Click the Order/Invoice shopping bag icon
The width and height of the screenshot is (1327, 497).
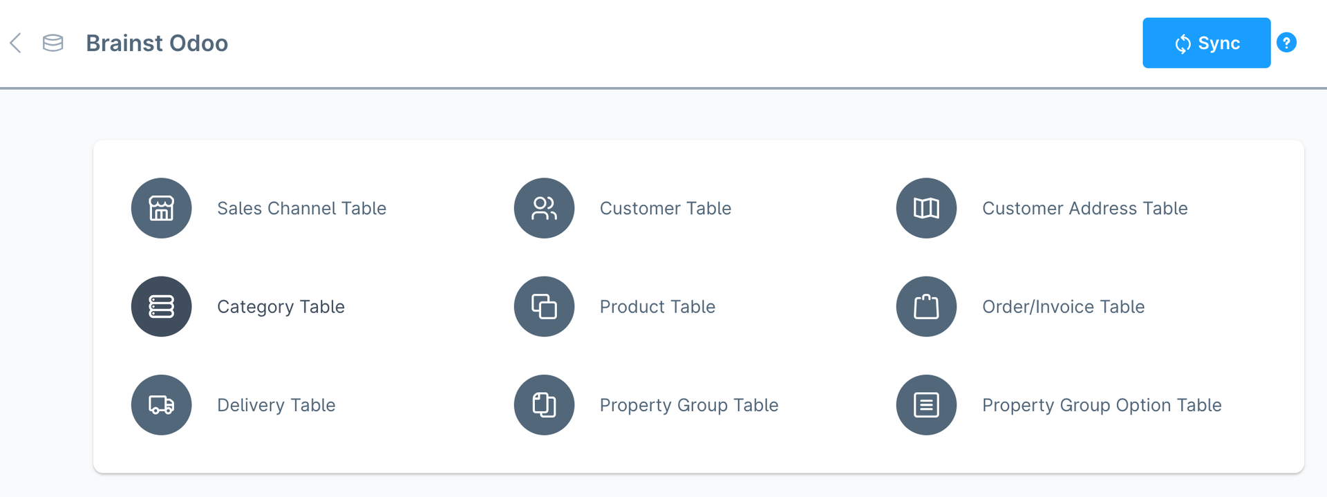point(926,306)
